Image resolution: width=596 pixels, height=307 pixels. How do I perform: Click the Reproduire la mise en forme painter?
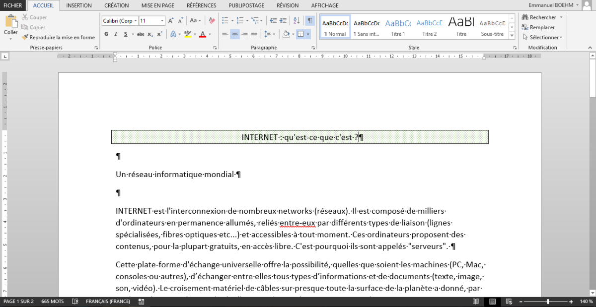click(58, 37)
